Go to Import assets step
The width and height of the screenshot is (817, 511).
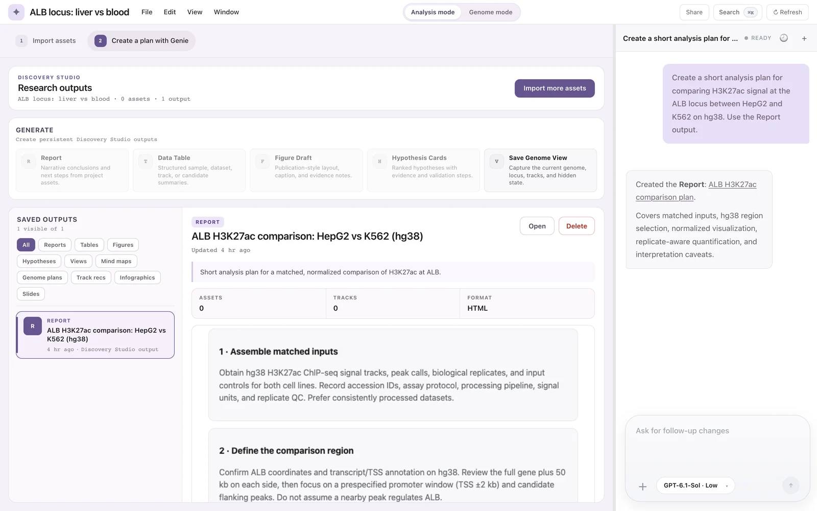tap(46, 41)
